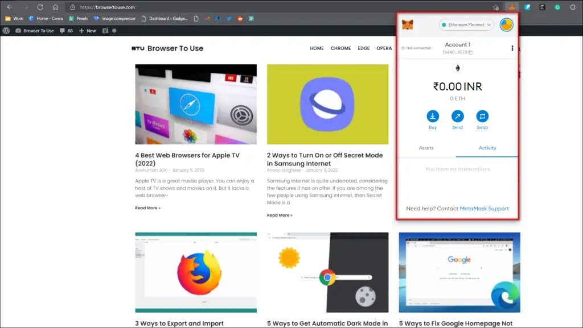
Task: Open the Dashboard ‹ Gadge... bookmark
Action: [x=165, y=19]
